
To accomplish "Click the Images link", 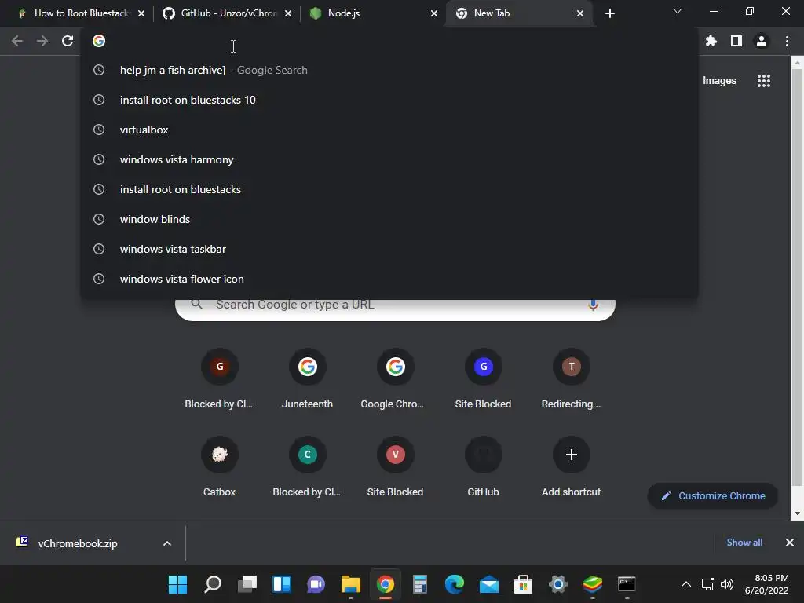I will 719,81.
